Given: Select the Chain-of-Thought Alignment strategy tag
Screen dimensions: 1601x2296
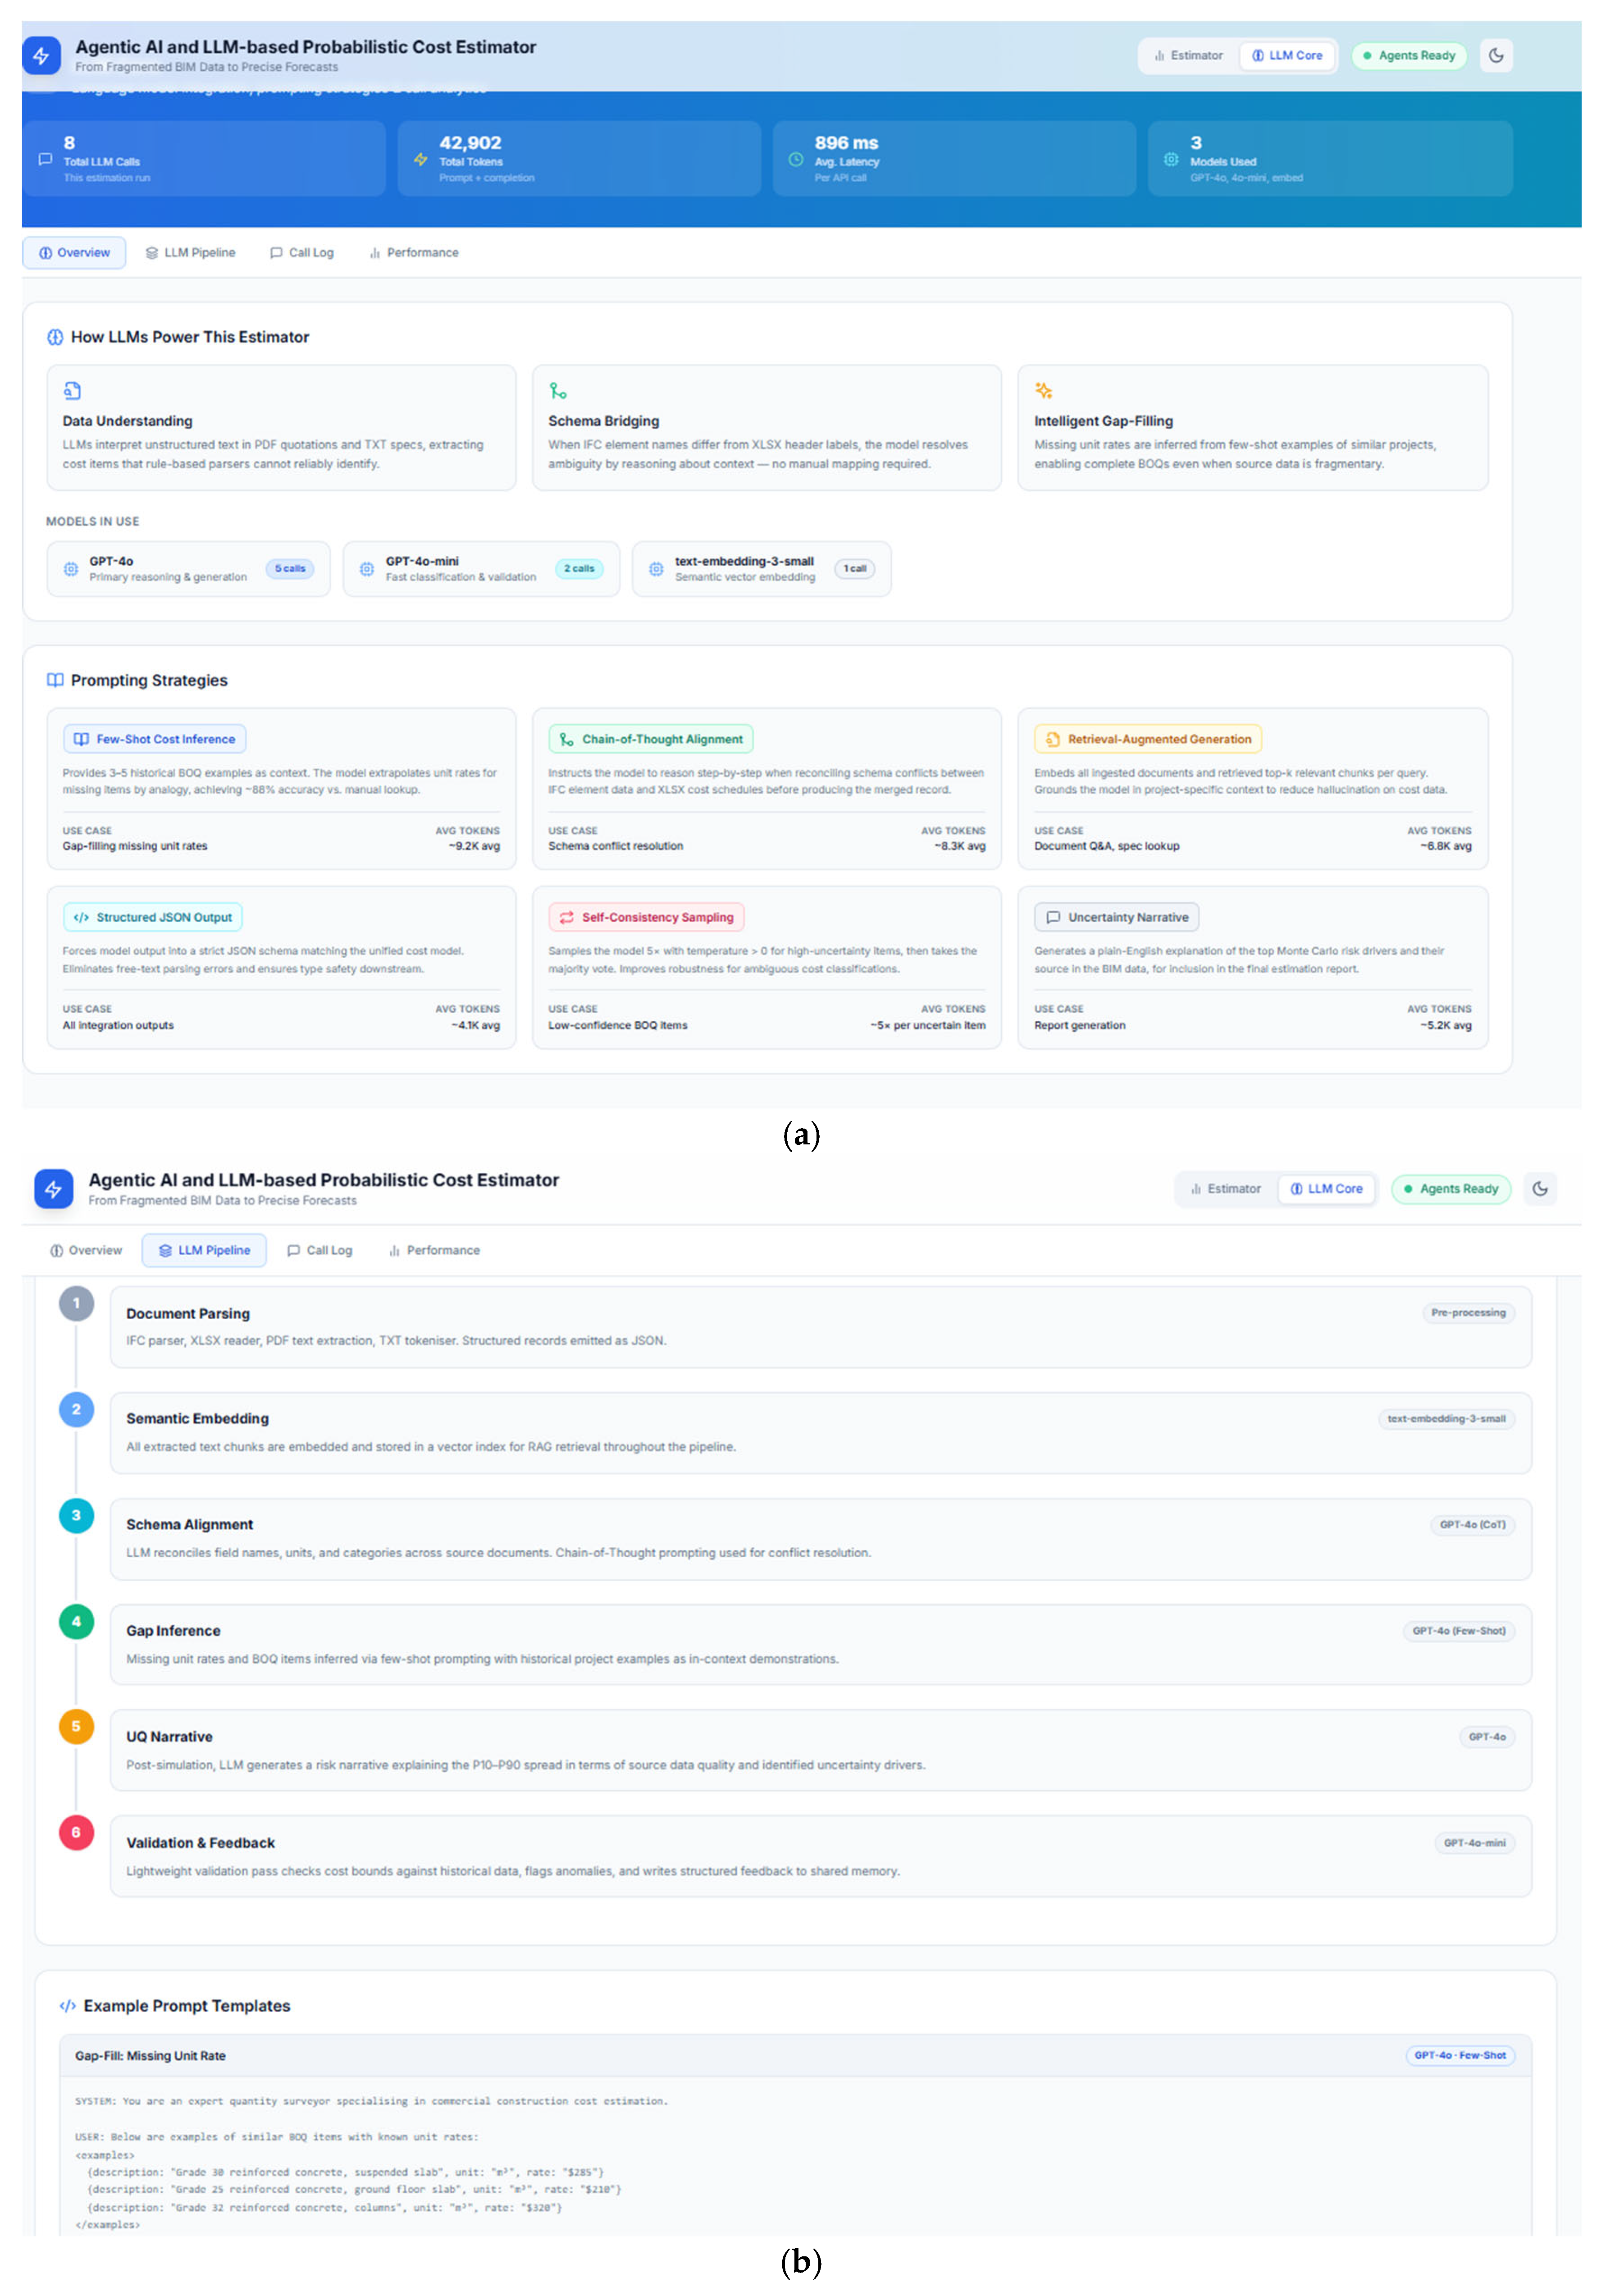Looking at the screenshot, I should tap(651, 740).
